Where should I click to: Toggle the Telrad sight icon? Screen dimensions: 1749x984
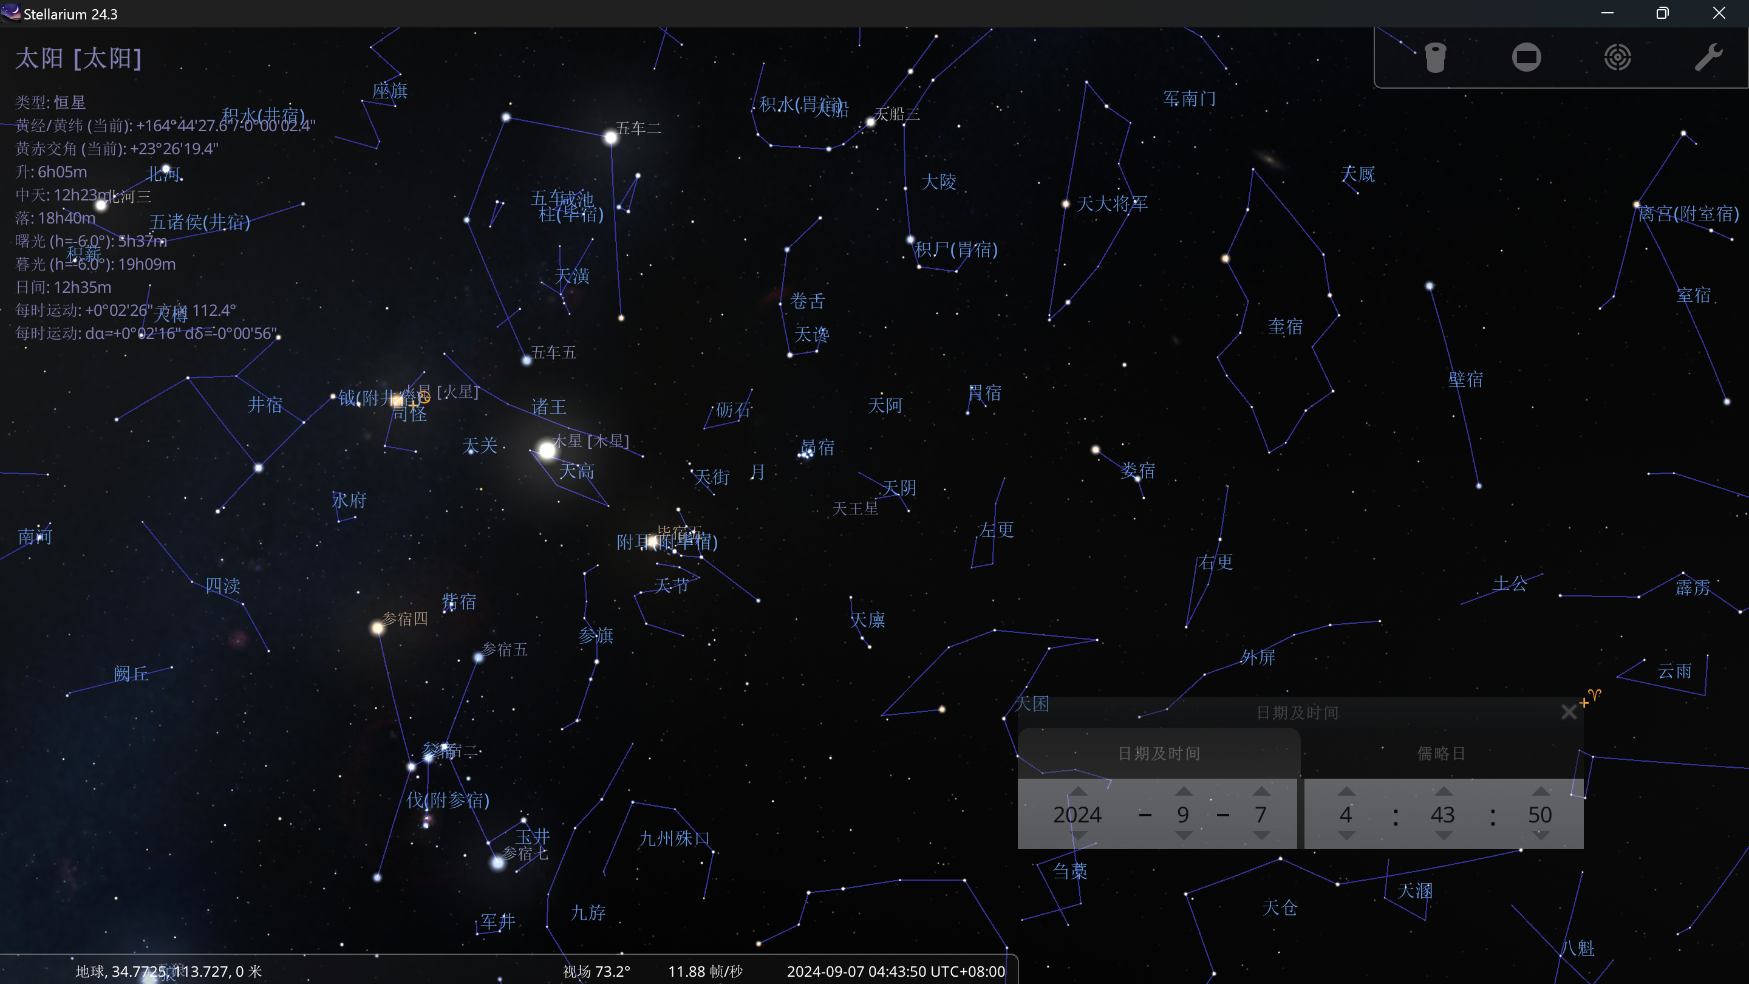(x=1617, y=57)
